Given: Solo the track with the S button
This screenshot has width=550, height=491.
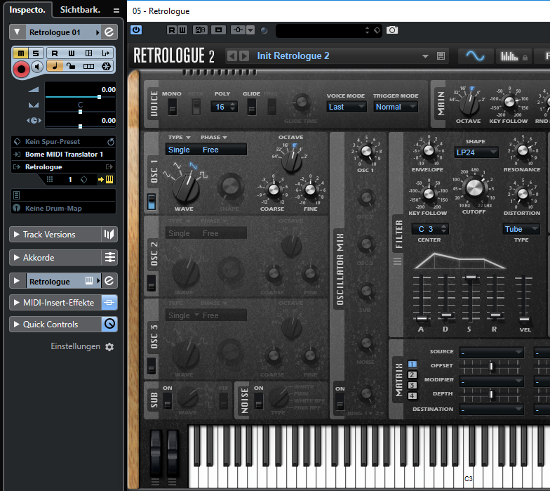Looking at the screenshot, I should coord(36,53).
